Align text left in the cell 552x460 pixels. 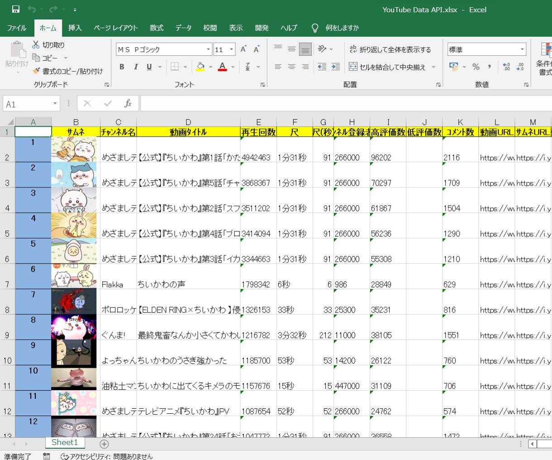[278, 67]
